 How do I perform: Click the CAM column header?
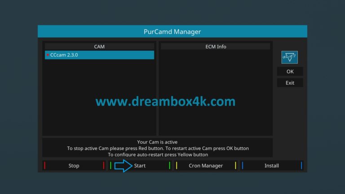point(99,47)
